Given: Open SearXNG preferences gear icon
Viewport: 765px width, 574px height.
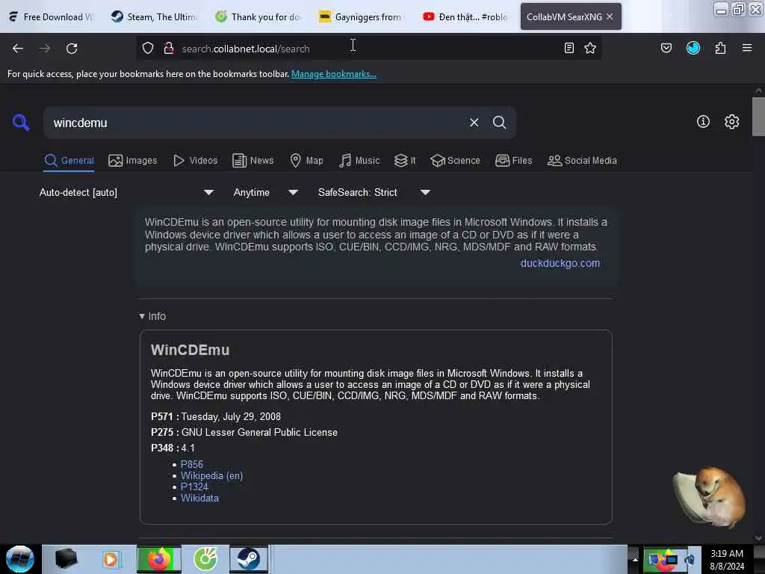Looking at the screenshot, I should coord(731,122).
